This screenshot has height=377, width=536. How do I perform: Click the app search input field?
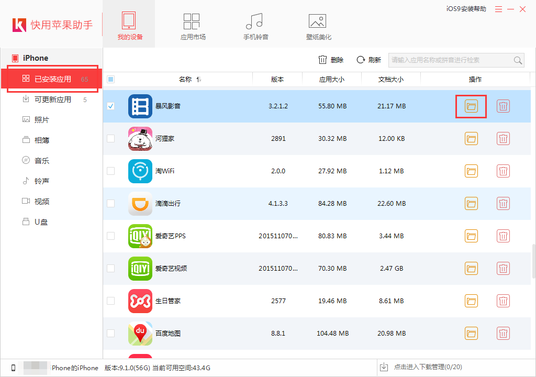pyautogui.click(x=450, y=60)
